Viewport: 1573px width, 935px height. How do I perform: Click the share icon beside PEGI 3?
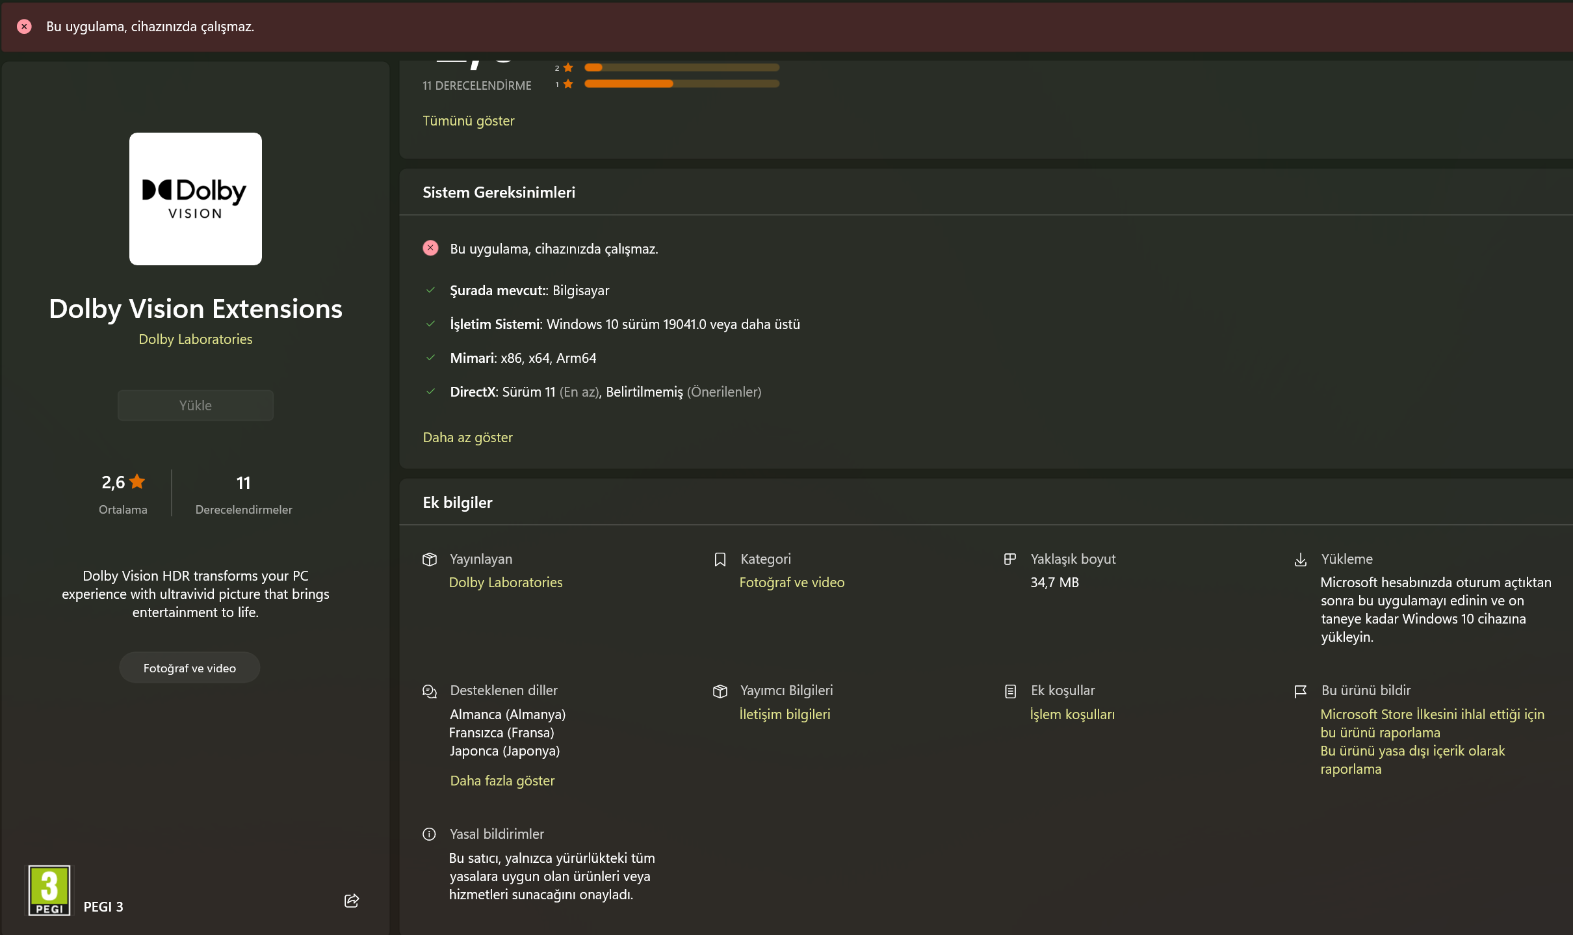coord(352,901)
